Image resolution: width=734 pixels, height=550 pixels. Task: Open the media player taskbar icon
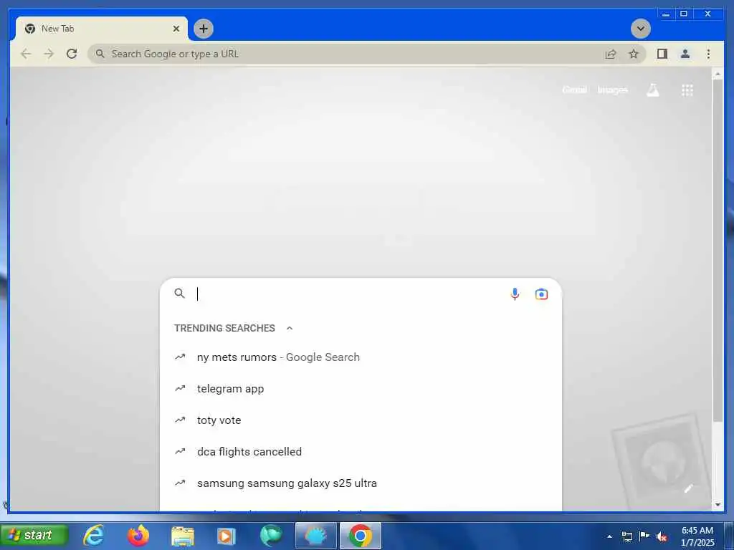coord(226,536)
